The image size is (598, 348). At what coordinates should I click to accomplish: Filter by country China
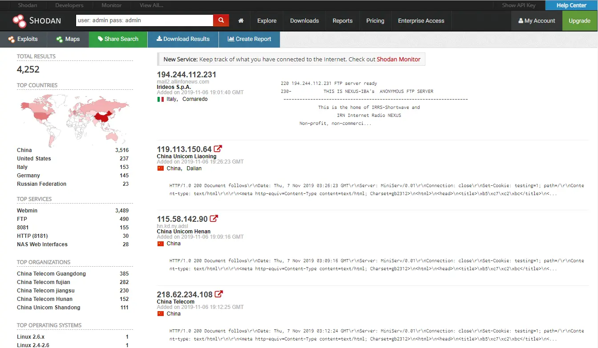(x=24, y=150)
